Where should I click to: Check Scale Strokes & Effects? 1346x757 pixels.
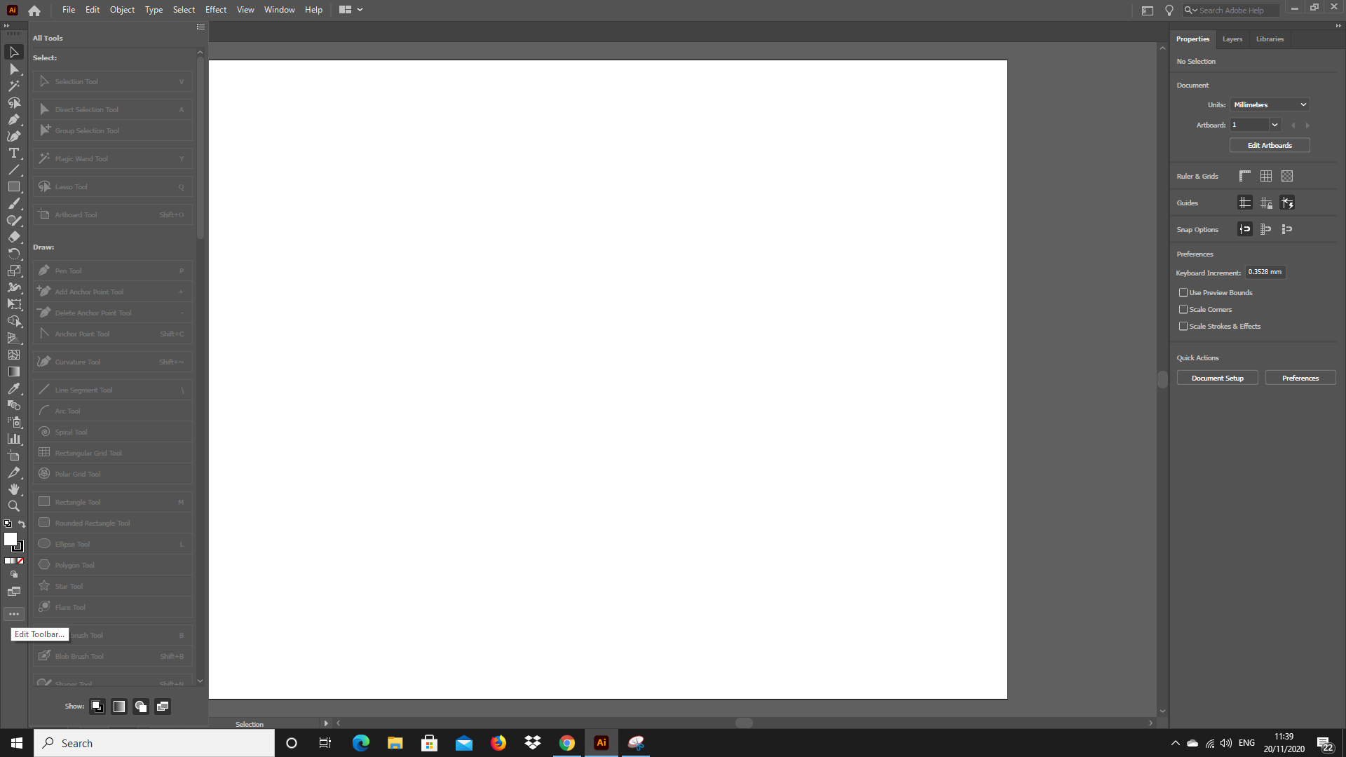pos(1183,326)
